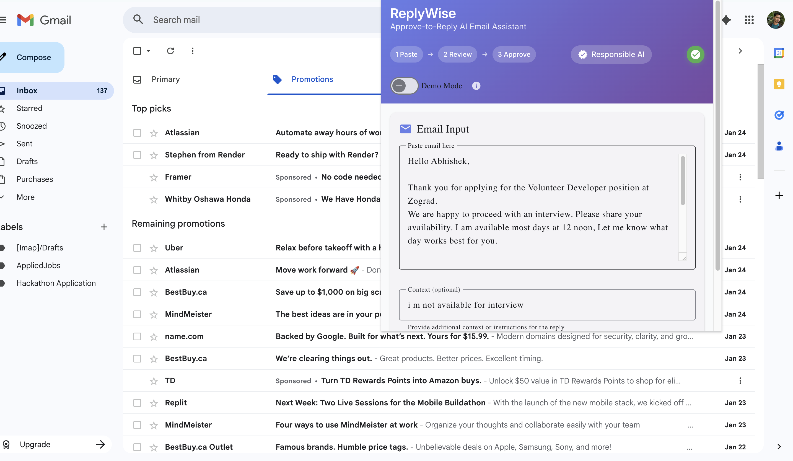Tick the checkbox for MindMeister email
This screenshot has width=793, height=461.
coord(137,314)
